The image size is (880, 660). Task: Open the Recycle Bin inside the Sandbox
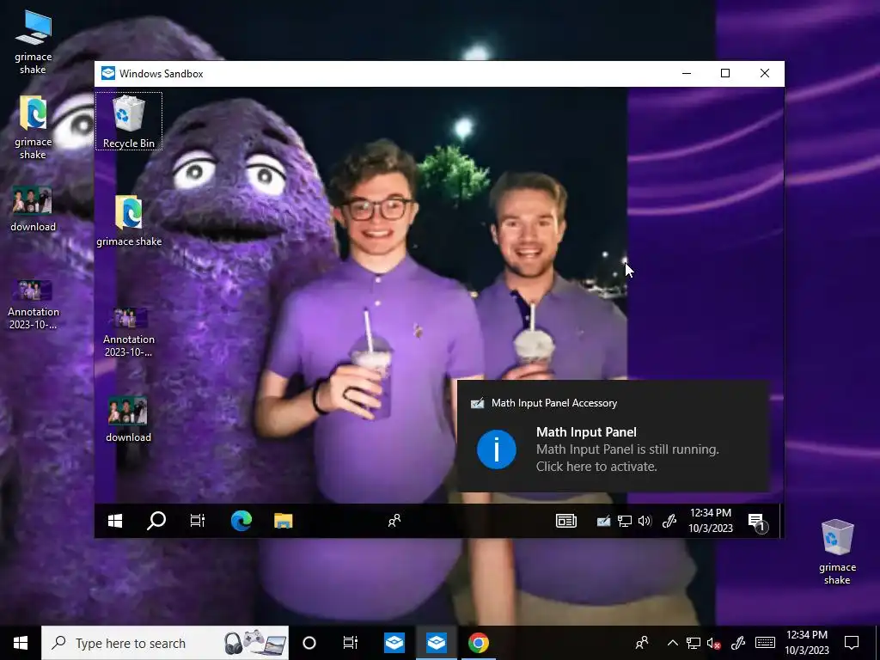[129, 121]
